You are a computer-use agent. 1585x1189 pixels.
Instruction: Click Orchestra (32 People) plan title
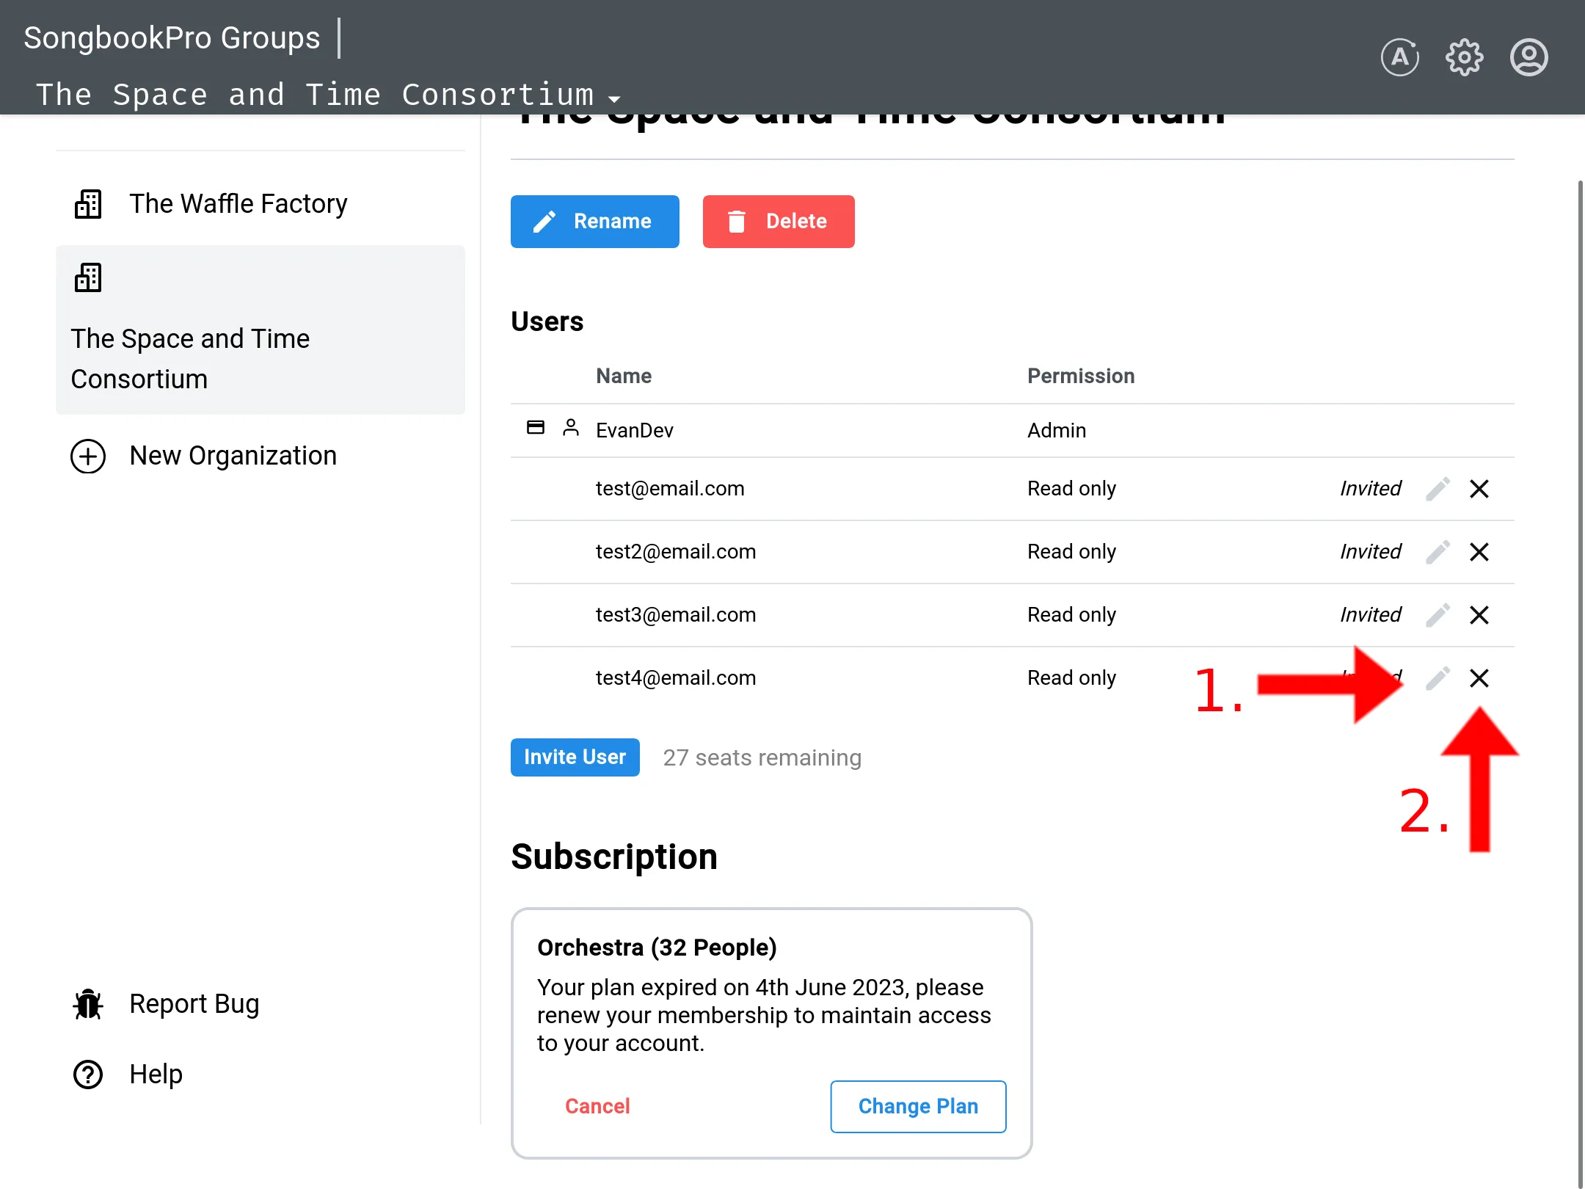pos(657,948)
